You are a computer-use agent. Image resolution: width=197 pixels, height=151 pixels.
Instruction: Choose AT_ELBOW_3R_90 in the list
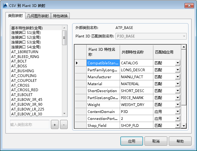pos(36,104)
